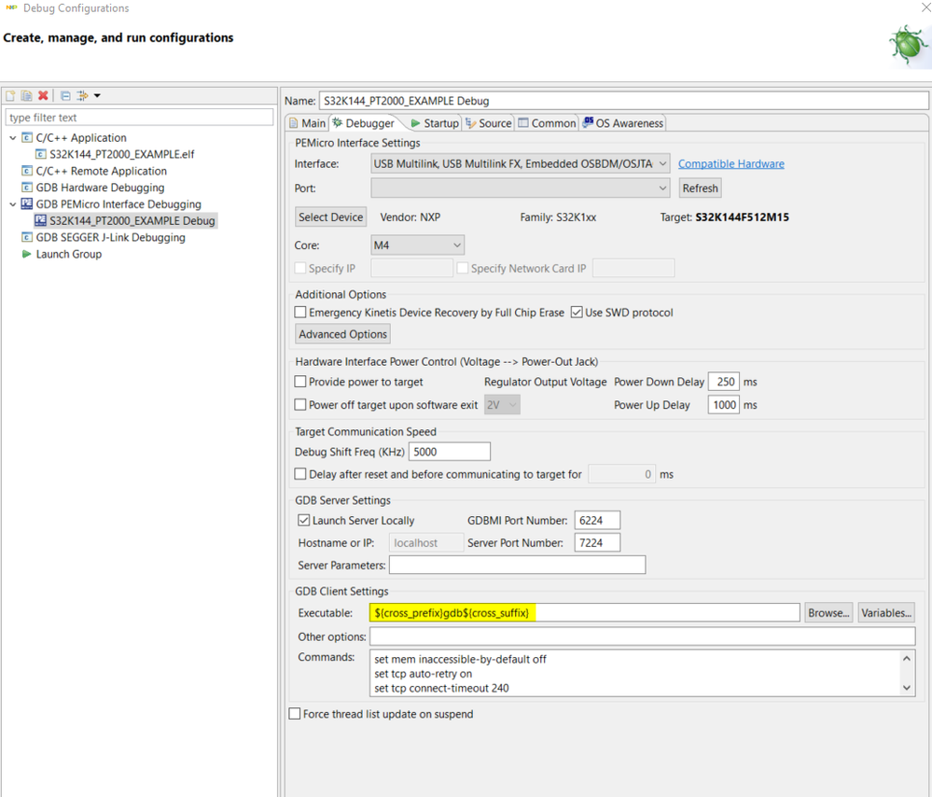
Task: Click the GDB Hardware Debugging icon
Action: 27,188
